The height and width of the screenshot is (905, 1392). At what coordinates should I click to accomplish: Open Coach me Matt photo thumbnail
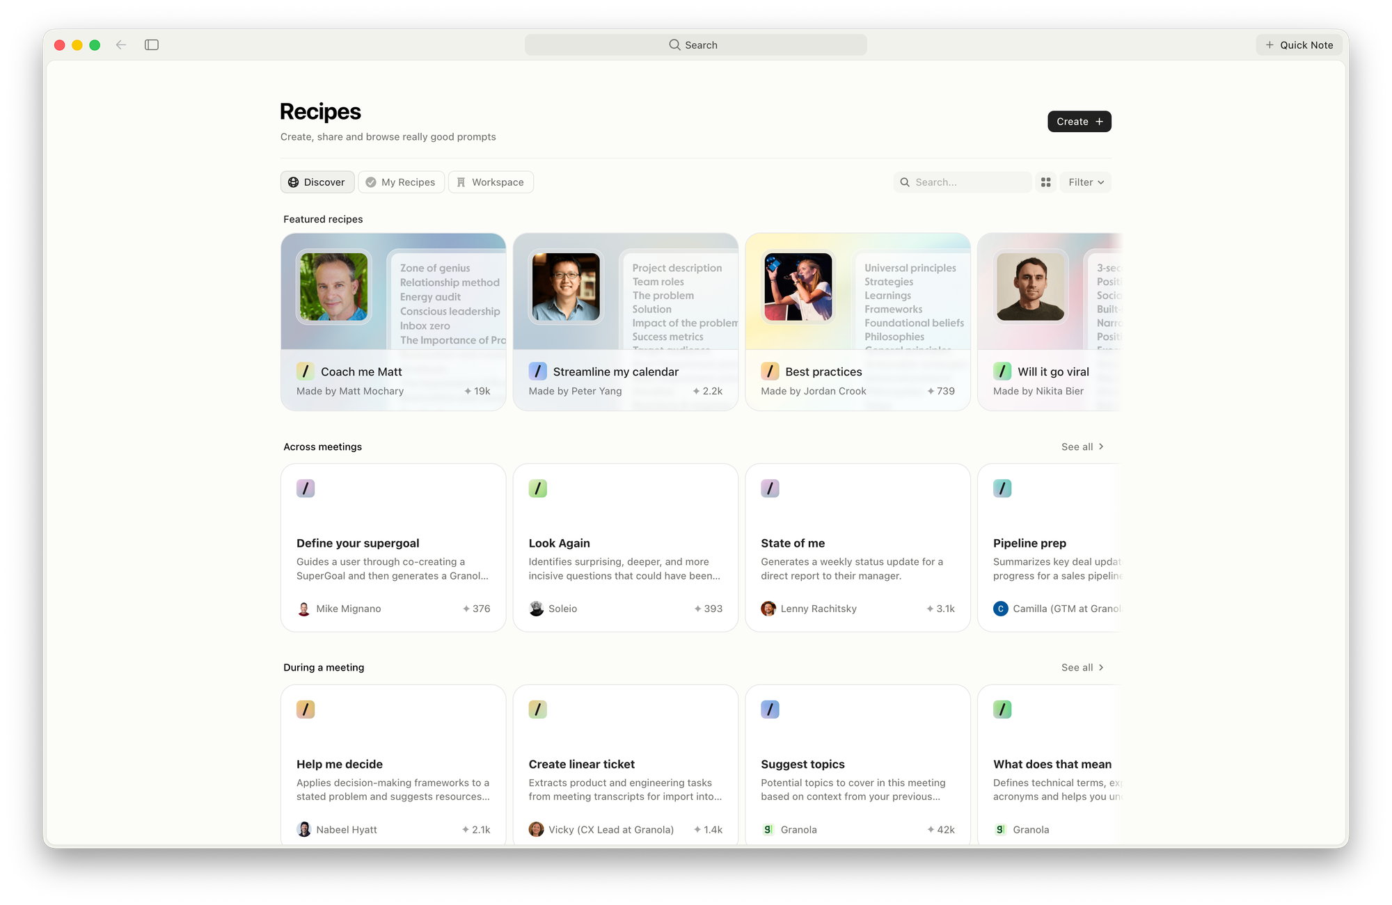[x=334, y=287]
